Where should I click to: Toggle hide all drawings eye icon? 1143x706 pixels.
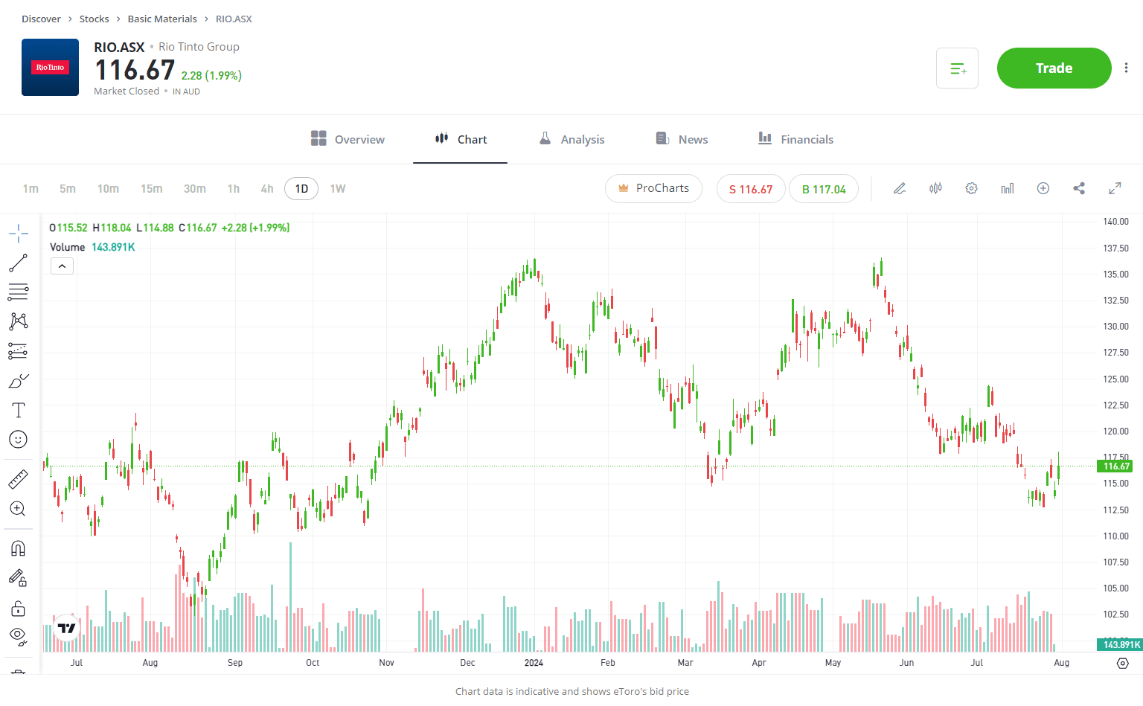(x=19, y=636)
